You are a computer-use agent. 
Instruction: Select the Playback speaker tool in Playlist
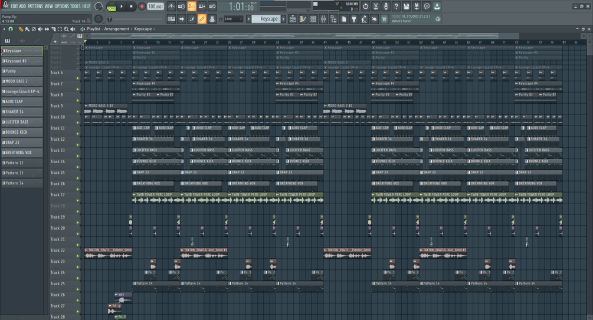pos(73,29)
